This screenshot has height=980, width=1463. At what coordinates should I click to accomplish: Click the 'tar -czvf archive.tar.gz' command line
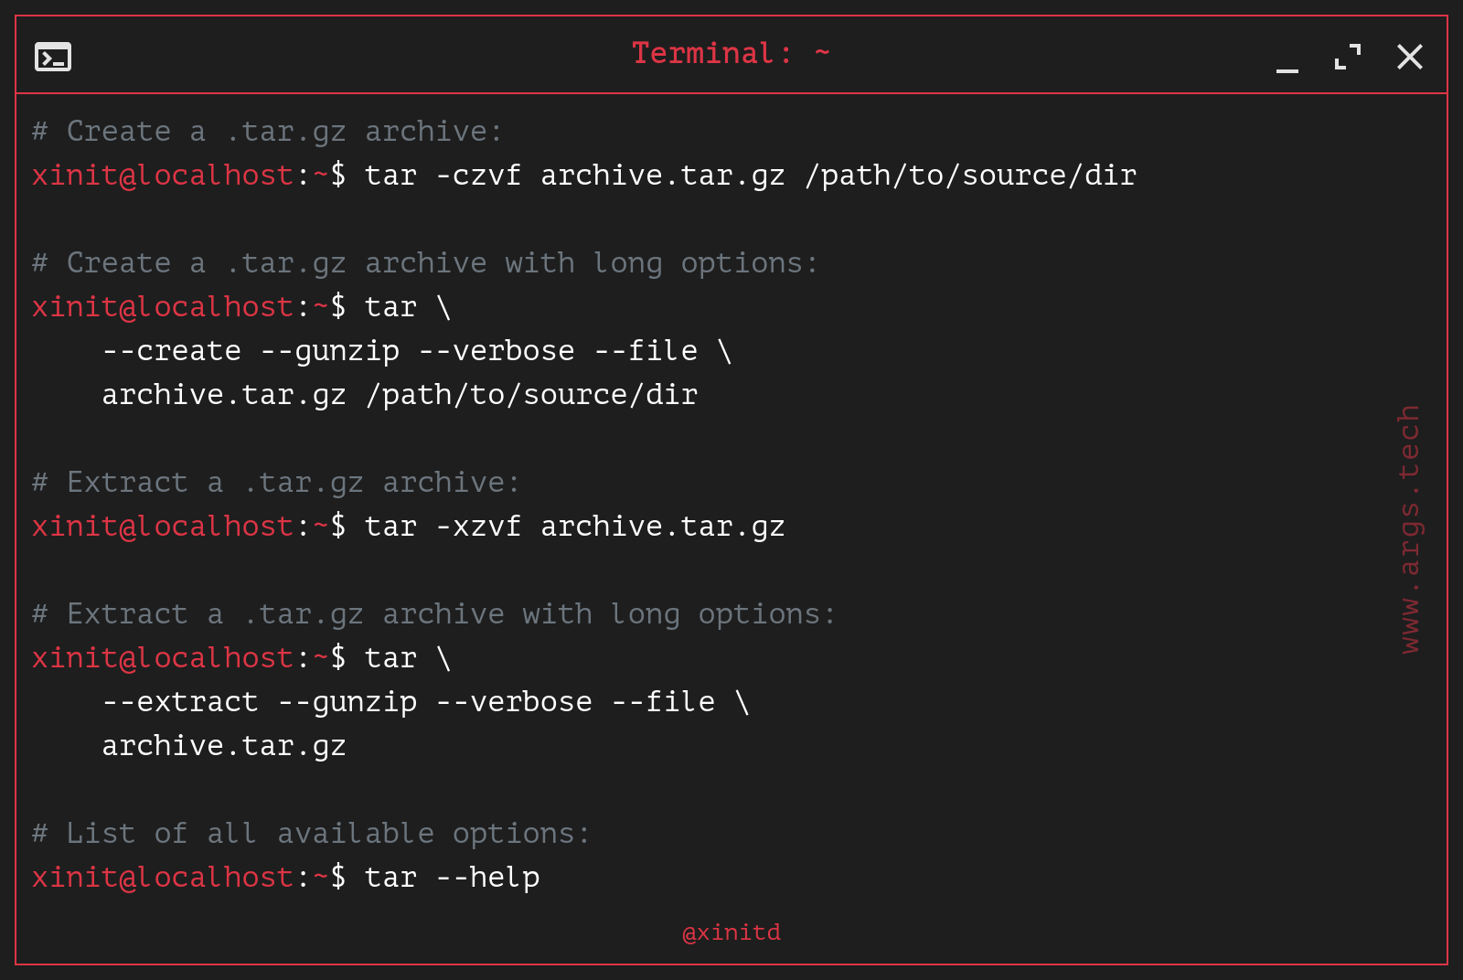750,175
